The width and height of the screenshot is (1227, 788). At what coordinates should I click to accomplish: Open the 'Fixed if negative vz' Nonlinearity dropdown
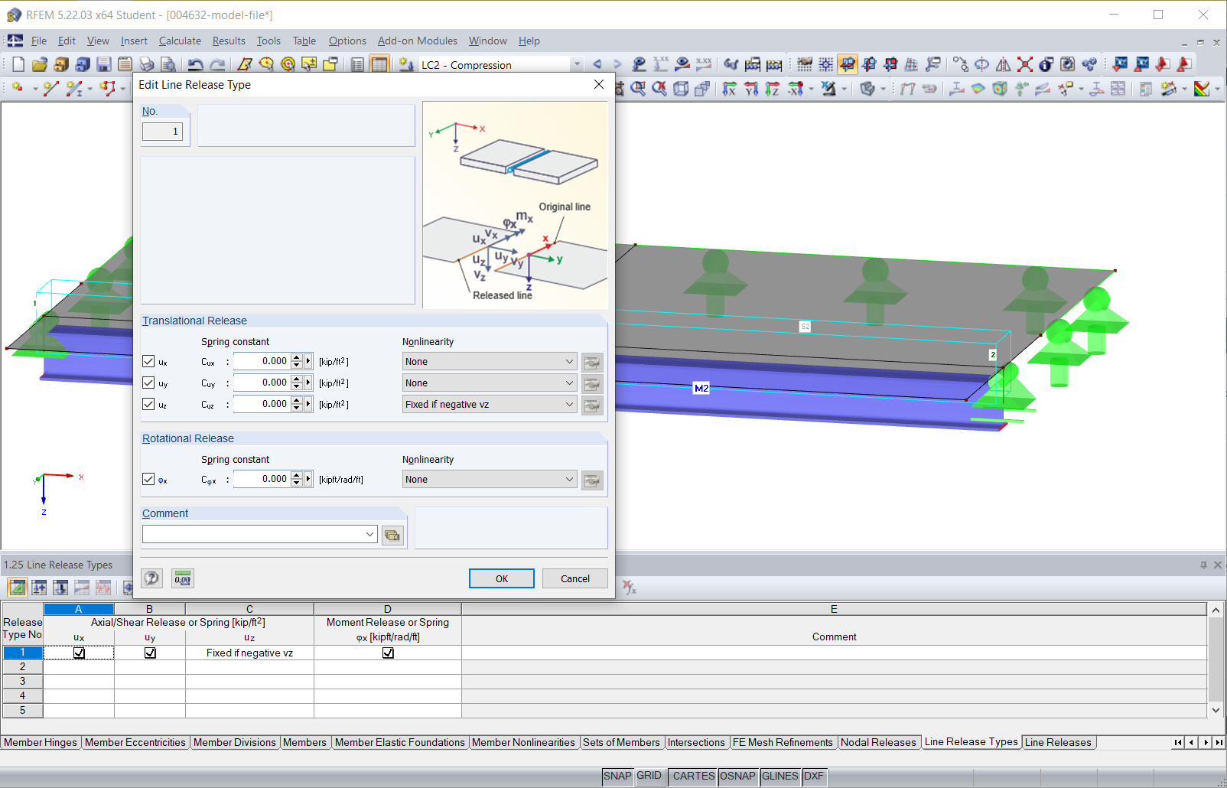coord(490,404)
